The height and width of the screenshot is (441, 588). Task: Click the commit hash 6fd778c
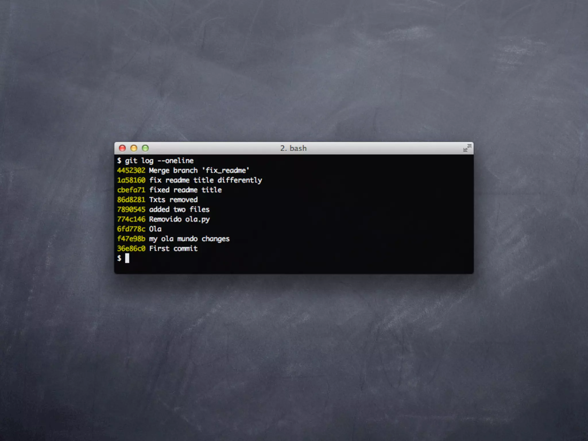[x=131, y=229]
